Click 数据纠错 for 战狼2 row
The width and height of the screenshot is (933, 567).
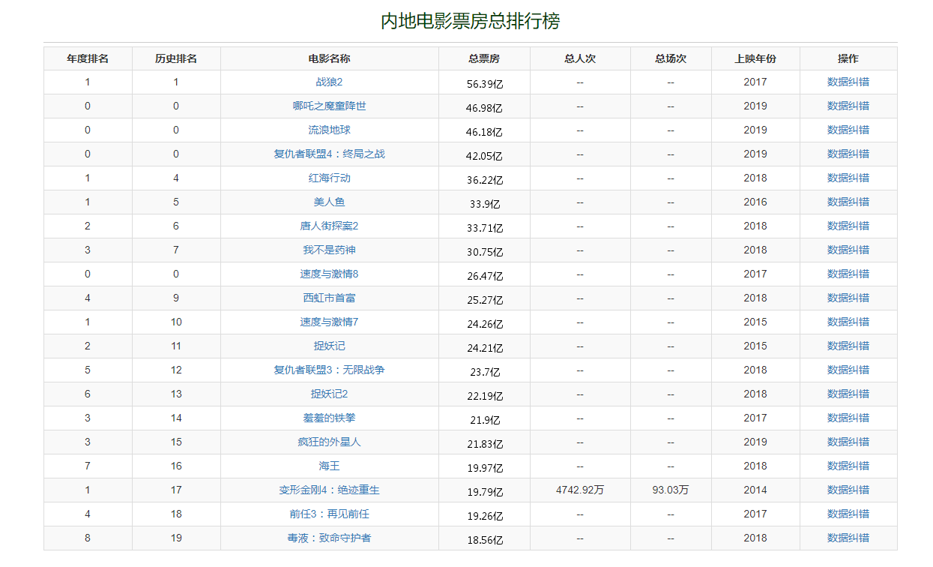coord(848,82)
